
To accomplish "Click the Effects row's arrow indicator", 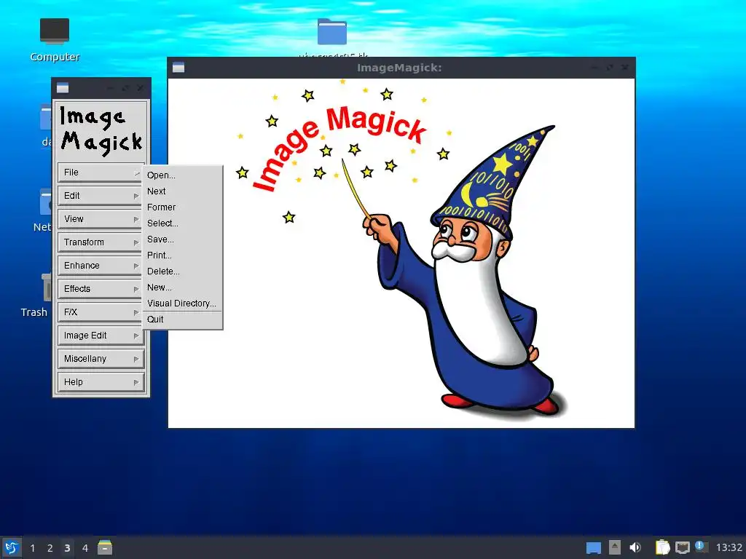I will [136, 289].
